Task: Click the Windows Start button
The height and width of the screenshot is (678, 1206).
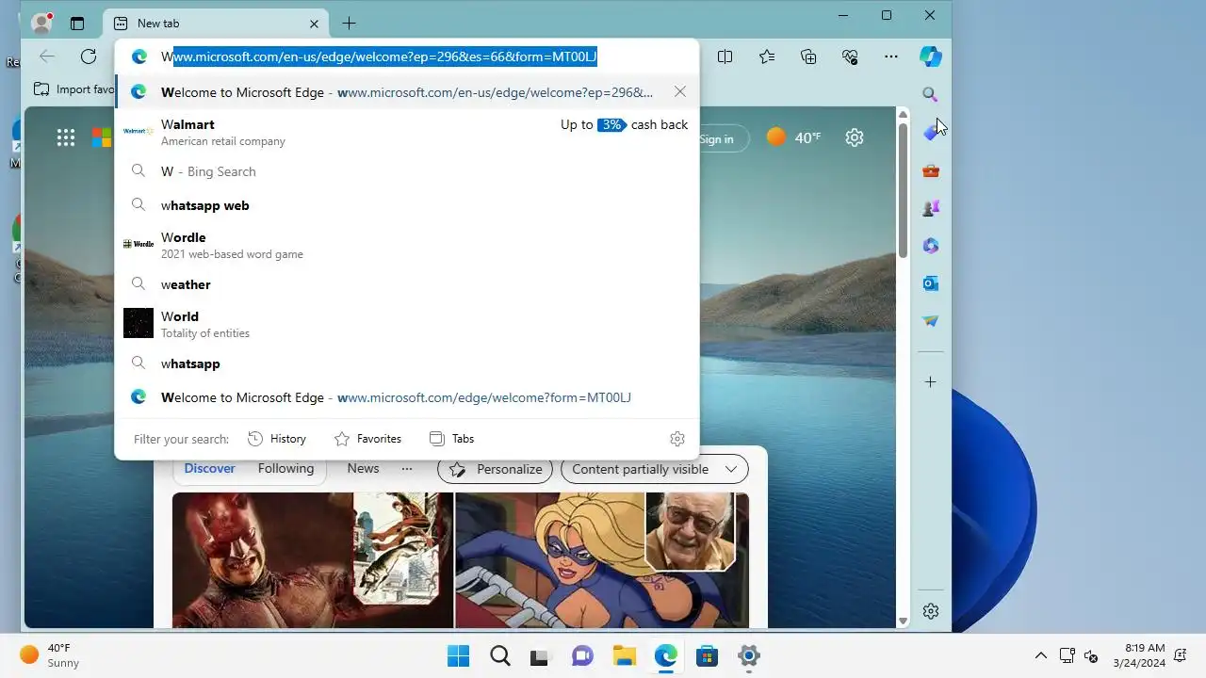Action: coord(459,656)
